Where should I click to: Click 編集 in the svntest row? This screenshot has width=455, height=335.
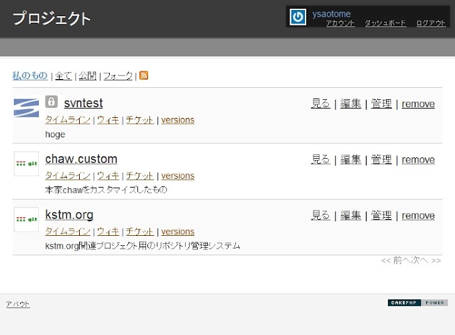(x=350, y=104)
